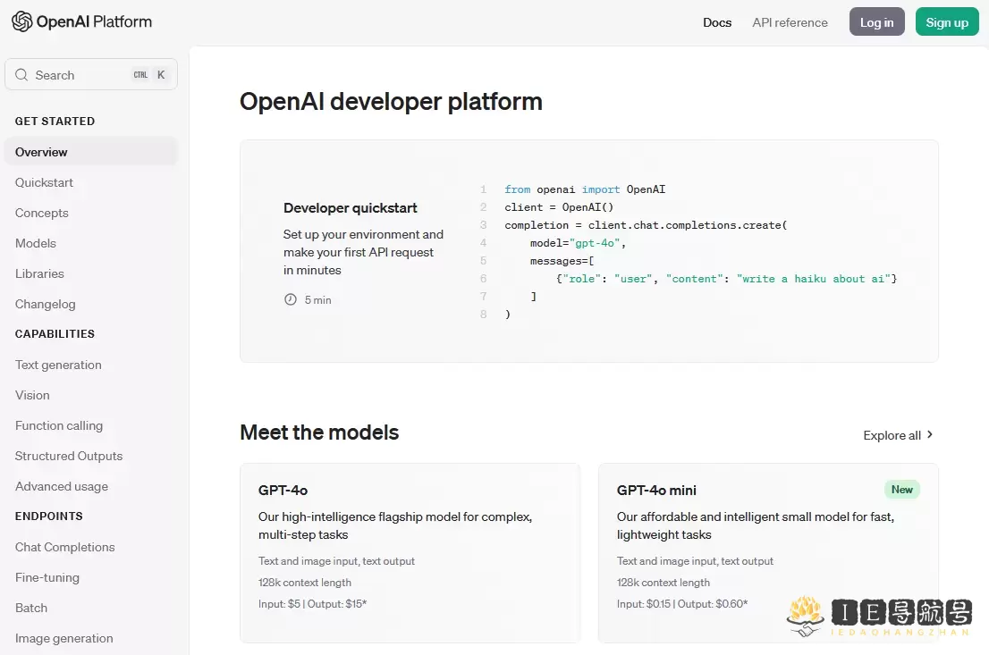Click code line 'client.chat.completions.create('
989x655 pixels.
tap(688, 225)
